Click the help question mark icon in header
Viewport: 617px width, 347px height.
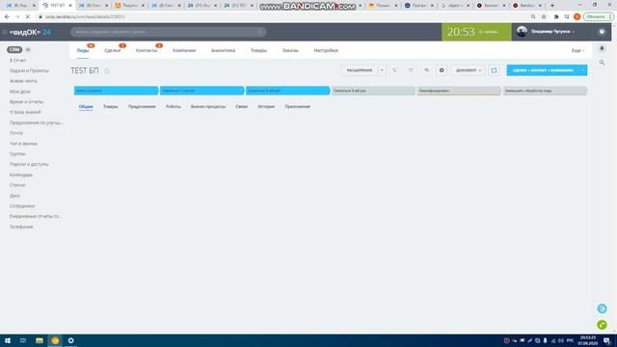pyautogui.click(x=602, y=32)
